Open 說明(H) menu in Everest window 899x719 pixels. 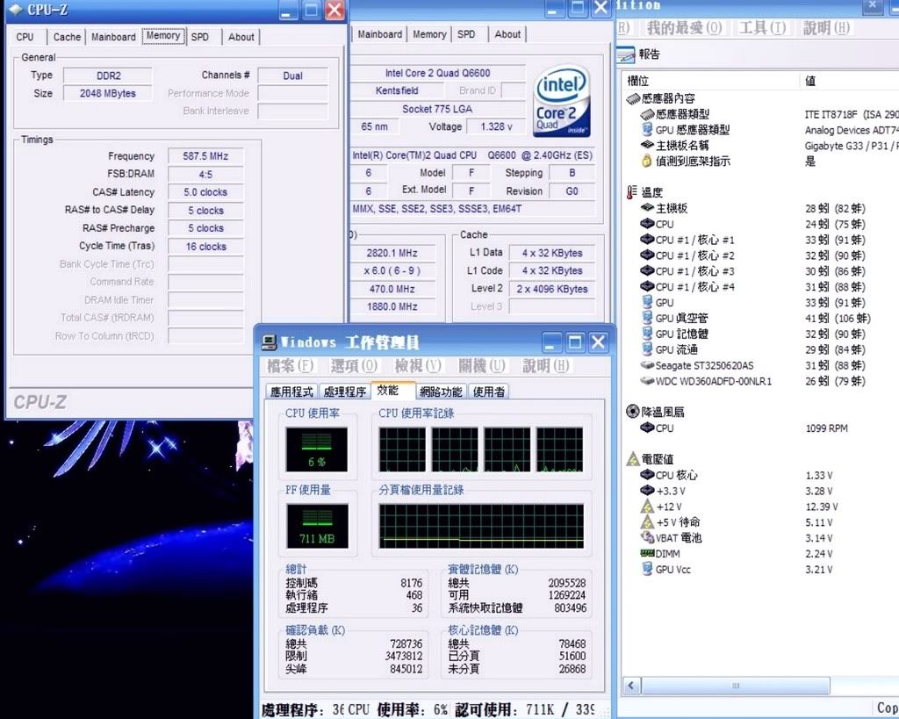click(826, 27)
